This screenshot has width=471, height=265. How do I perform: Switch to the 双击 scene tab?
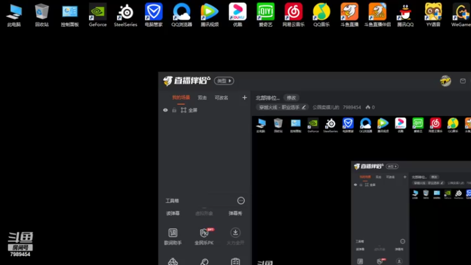point(202,98)
